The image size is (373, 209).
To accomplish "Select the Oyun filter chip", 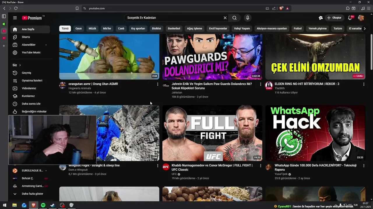I will [x=79, y=28].
